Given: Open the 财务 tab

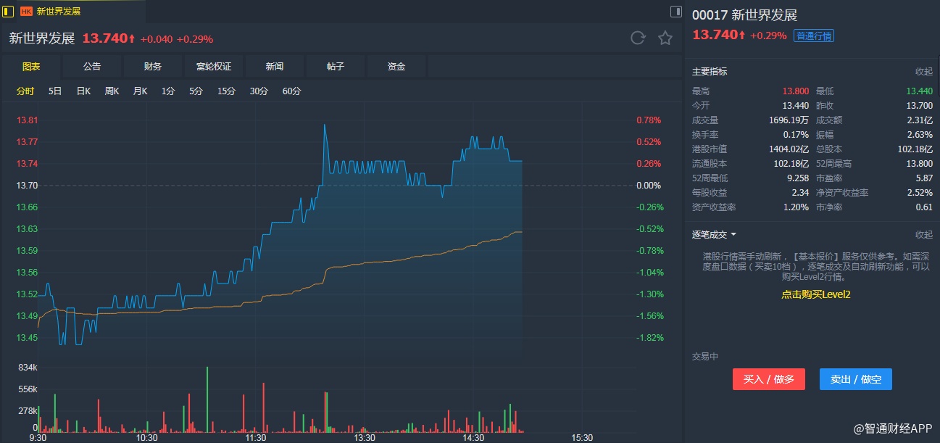Looking at the screenshot, I should pyautogui.click(x=153, y=67).
